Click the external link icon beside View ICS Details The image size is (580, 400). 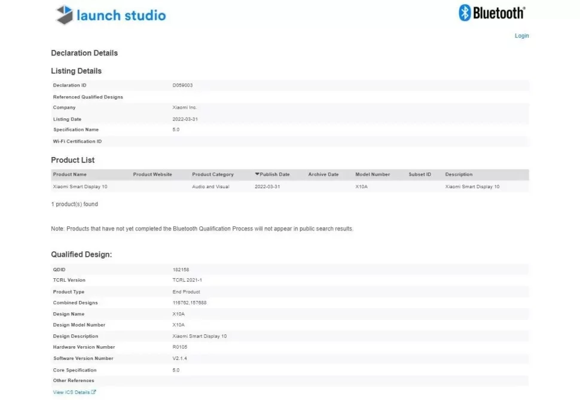pos(94,392)
